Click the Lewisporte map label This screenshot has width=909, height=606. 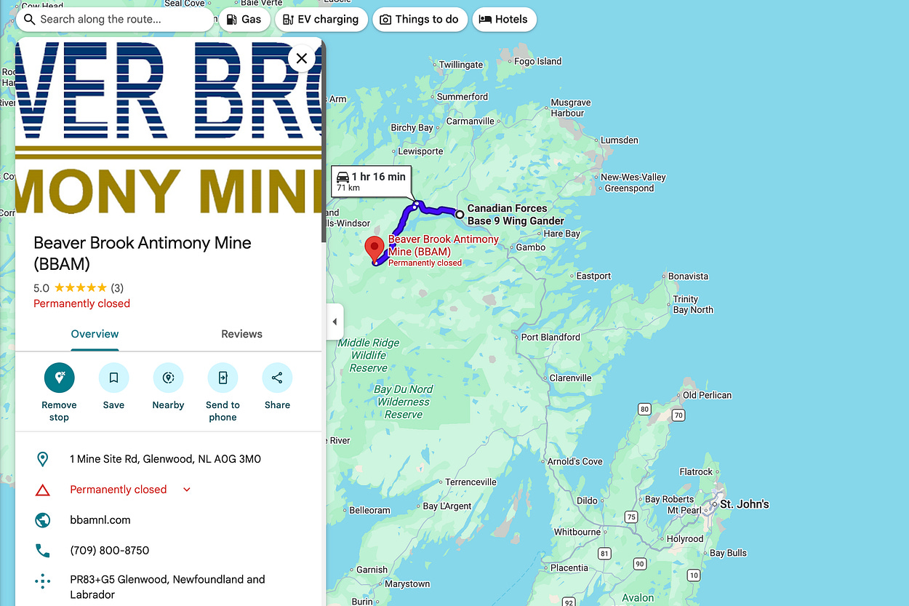[x=420, y=151]
